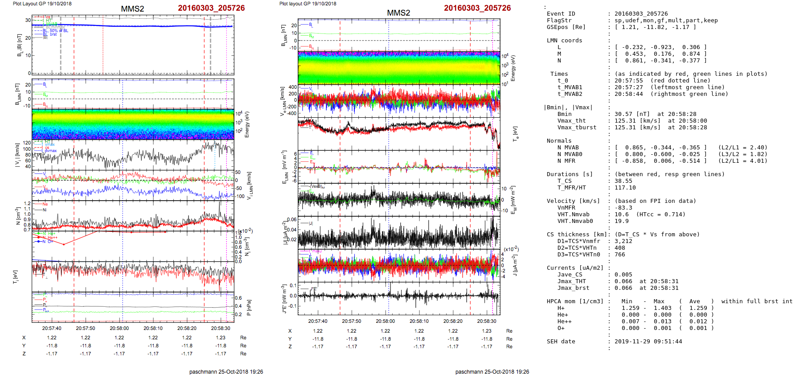Click the 20:58:30 tick label under the right plot
804x375 pixels.
487,321
